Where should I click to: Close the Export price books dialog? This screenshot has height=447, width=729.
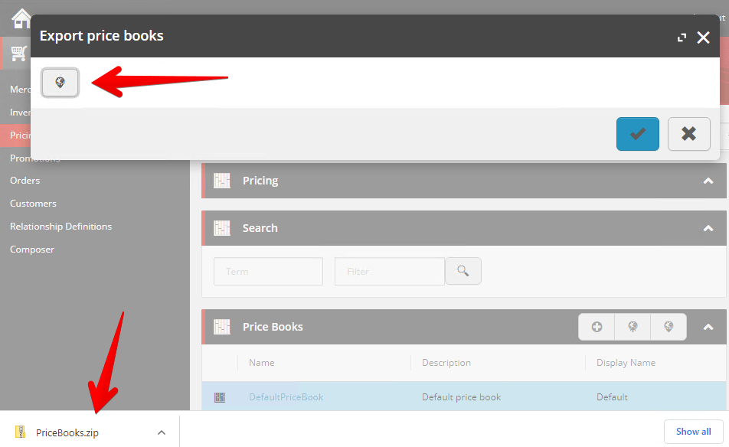[703, 38]
